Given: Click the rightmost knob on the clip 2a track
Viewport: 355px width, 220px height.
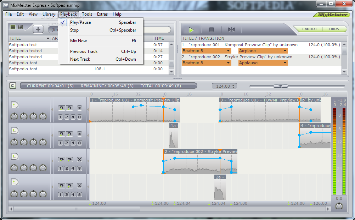Looking at the screenshot, I should pos(43,194).
